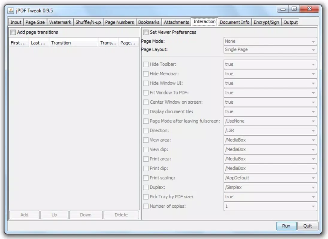Open the Page Mode dropdown
Screen dimensions: 328x239
click(x=270, y=41)
